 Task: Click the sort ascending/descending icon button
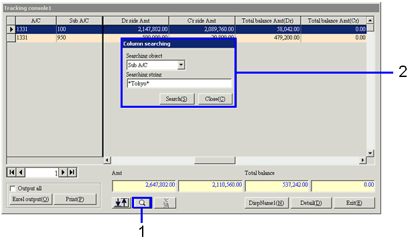pos(121,203)
